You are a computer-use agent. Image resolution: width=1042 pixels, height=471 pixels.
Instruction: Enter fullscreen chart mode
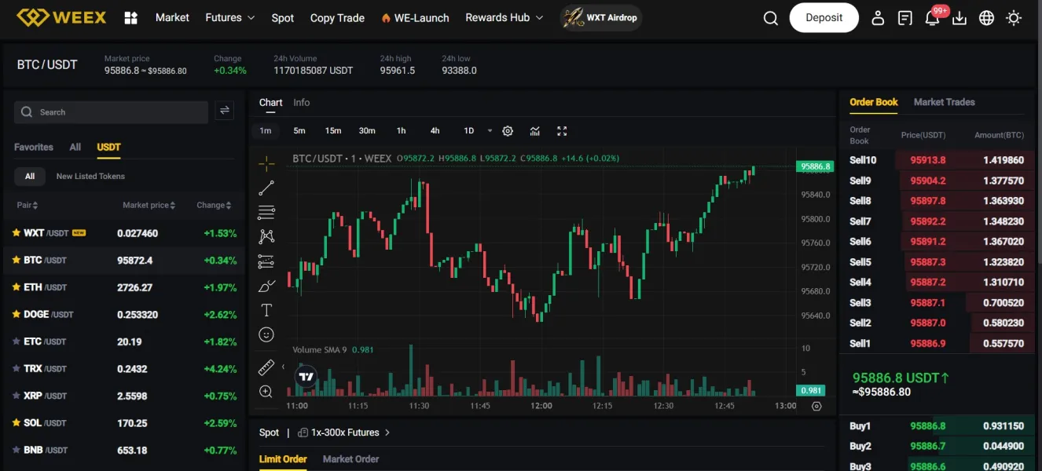pyautogui.click(x=562, y=131)
